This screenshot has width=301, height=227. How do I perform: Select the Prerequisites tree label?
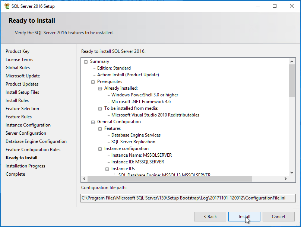click(110, 81)
